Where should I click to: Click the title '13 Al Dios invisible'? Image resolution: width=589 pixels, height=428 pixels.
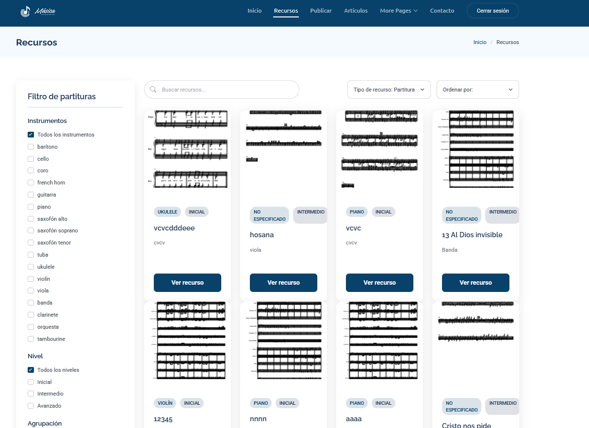[x=472, y=235]
